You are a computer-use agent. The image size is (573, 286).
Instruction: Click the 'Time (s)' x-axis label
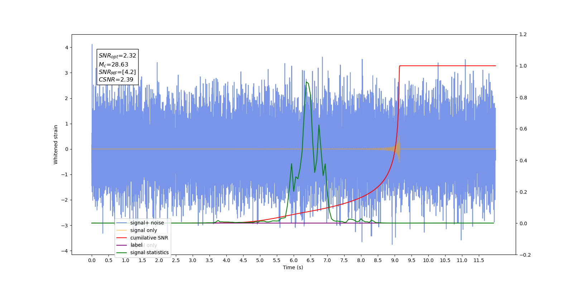tap(293, 267)
